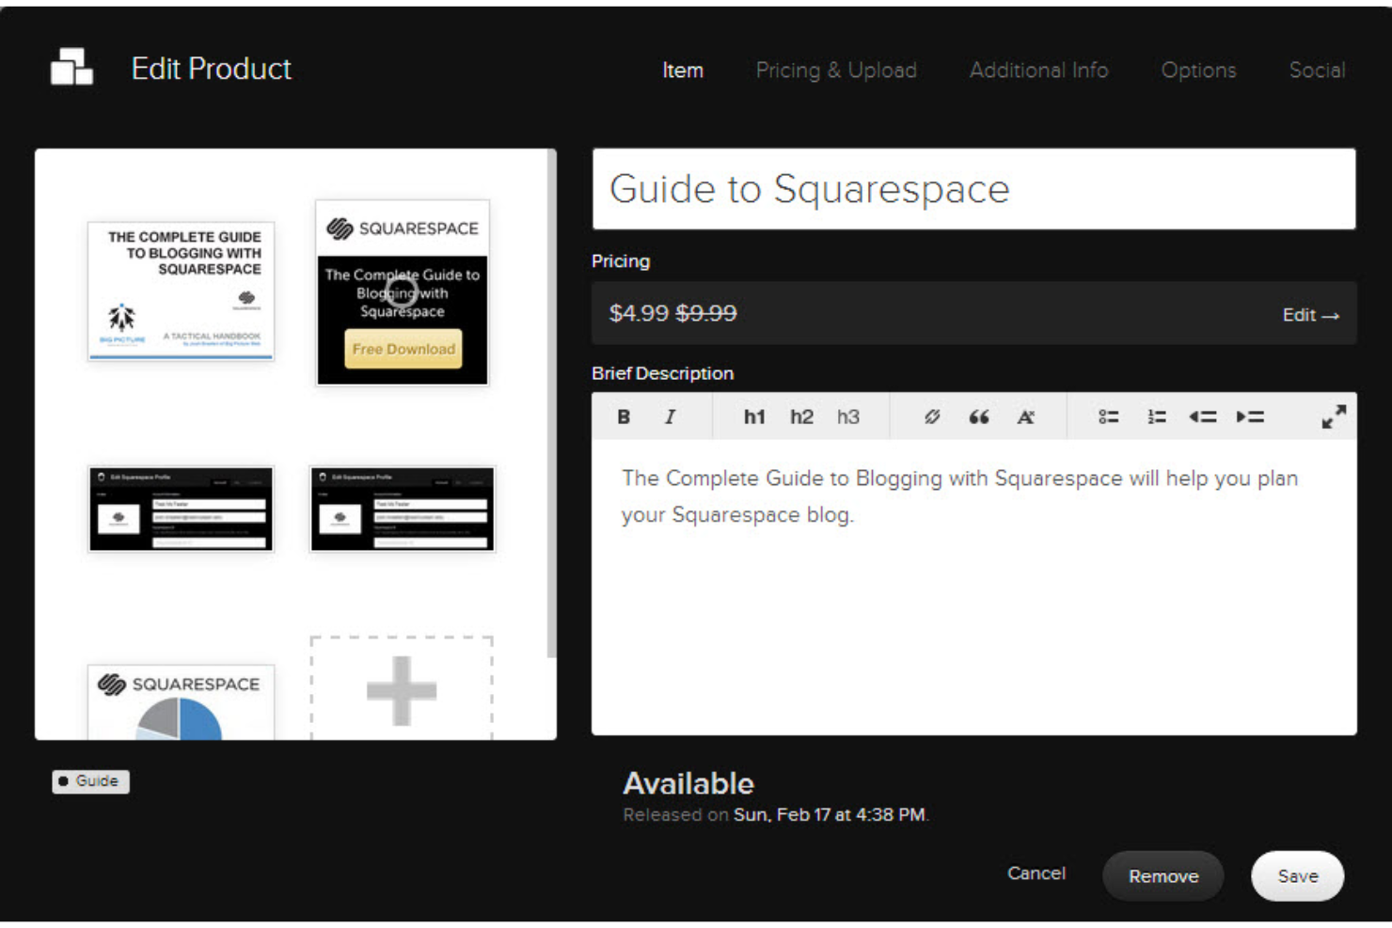Apply h3 heading style
Screen dimensions: 1392x928
(848, 417)
